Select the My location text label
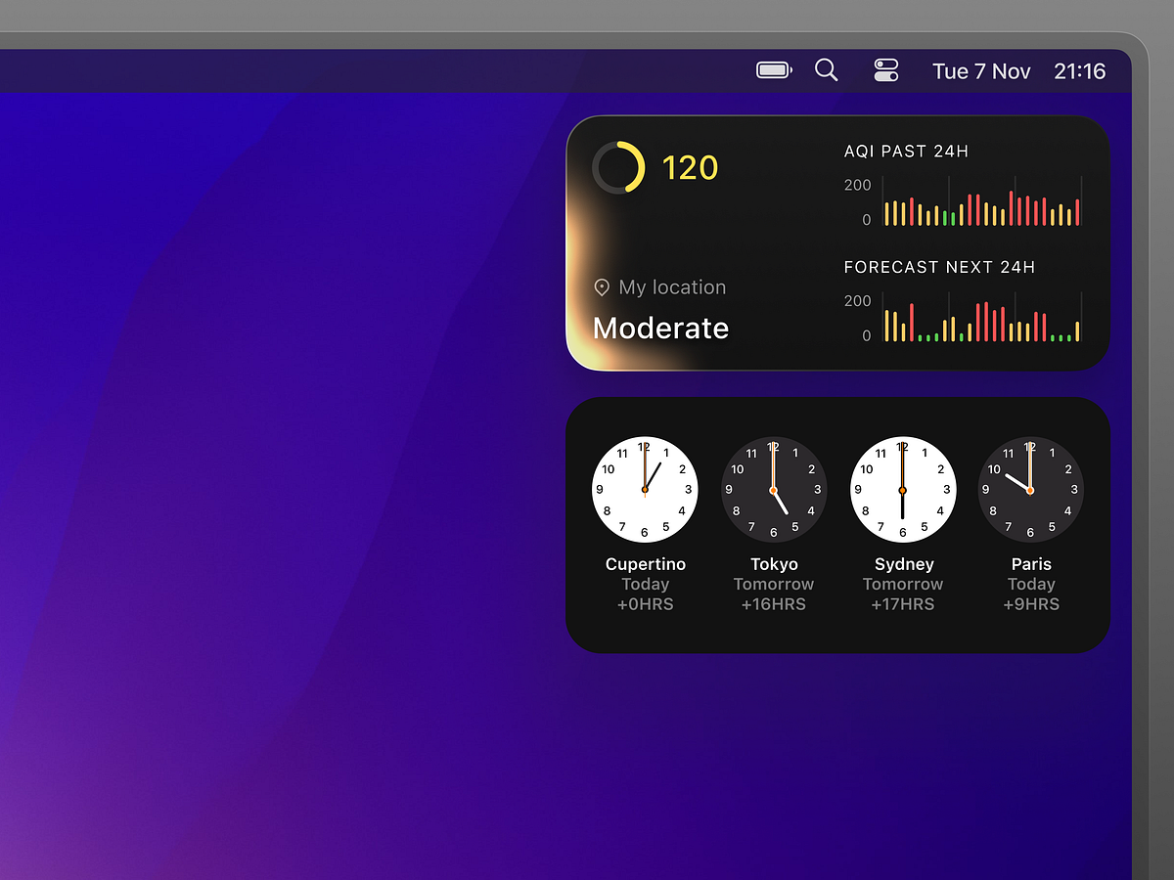The image size is (1174, 880). pos(672,286)
